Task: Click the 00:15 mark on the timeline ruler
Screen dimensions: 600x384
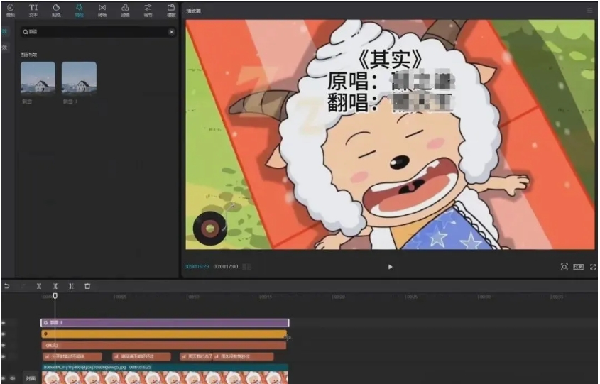Action: [x=265, y=297]
